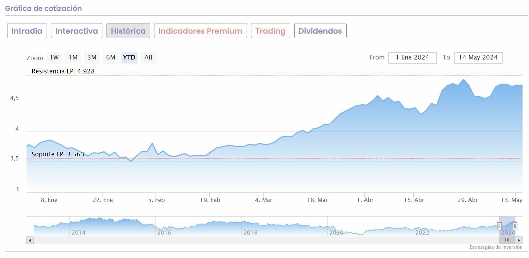Select the Histórica tab
This screenshot has width=529, height=258.
pos(128,31)
